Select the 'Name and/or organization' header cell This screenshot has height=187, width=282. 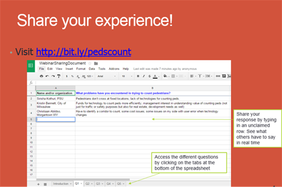pos(56,93)
